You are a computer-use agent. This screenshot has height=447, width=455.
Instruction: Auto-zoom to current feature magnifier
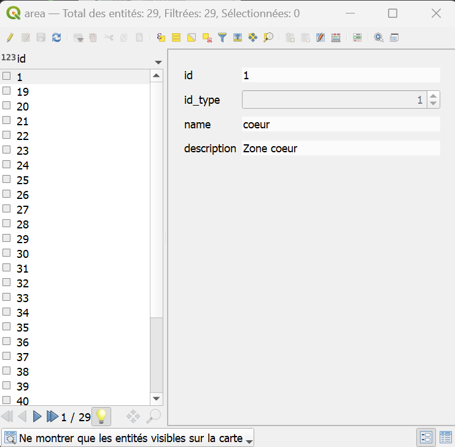154,416
